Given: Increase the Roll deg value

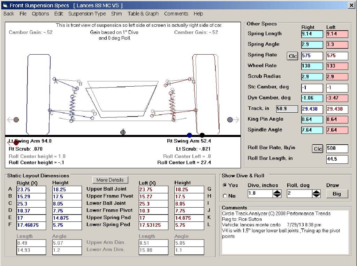Looking at the screenshot, I should (316, 192).
